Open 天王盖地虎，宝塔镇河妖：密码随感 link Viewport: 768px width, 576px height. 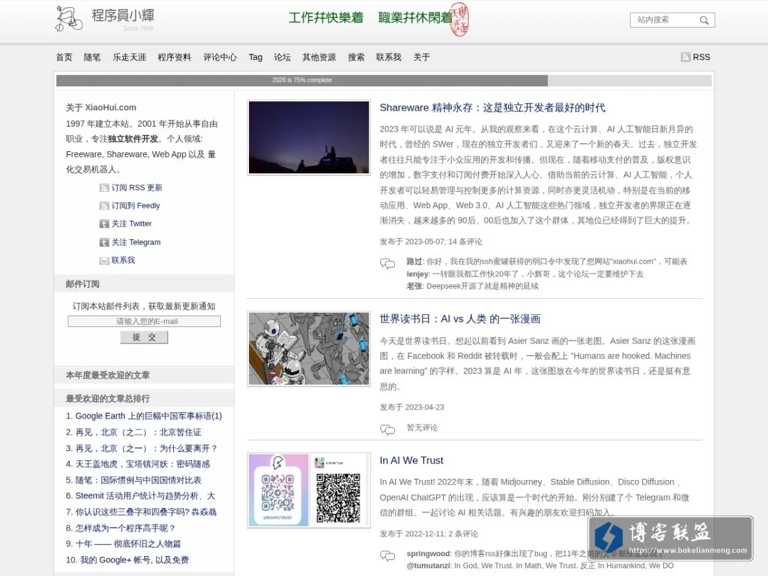pyautogui.click(x=143, y=464)
